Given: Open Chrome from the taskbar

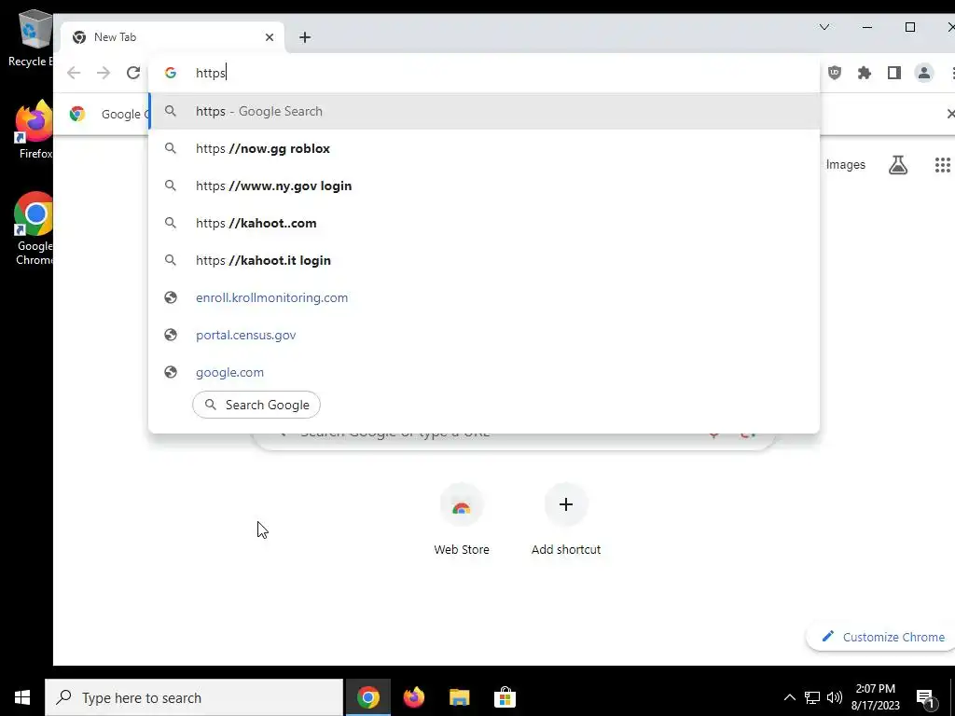Looking at the screenshot, I should (367, 697).
